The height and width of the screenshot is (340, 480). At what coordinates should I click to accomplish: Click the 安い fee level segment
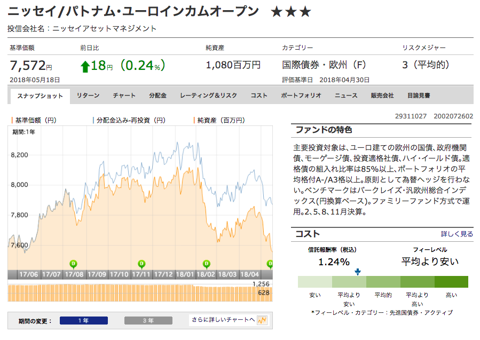coord(315,282)
